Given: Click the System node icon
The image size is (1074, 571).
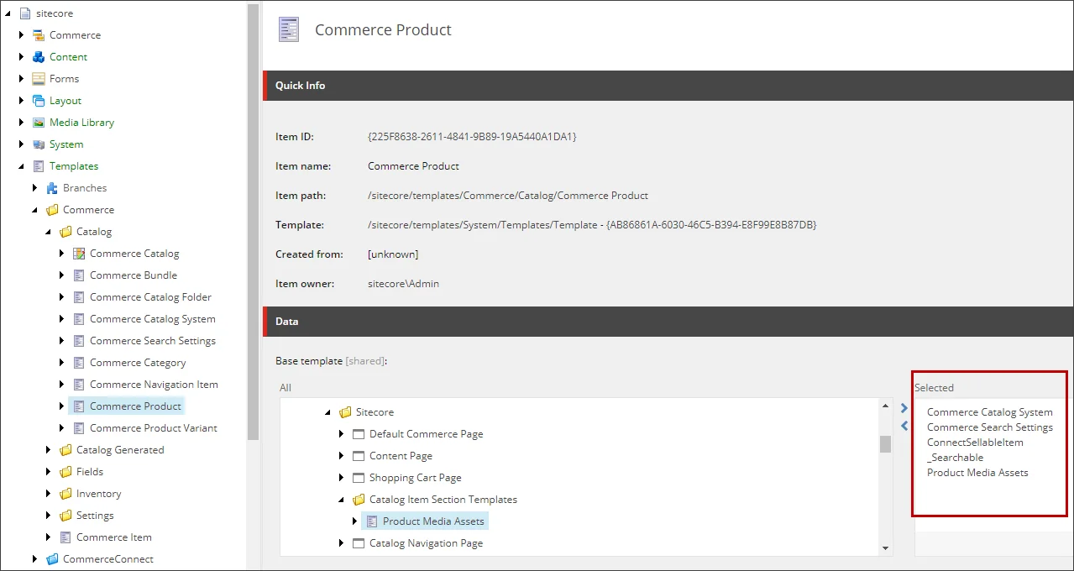Looking at the screenshot, I should point(39,144).
